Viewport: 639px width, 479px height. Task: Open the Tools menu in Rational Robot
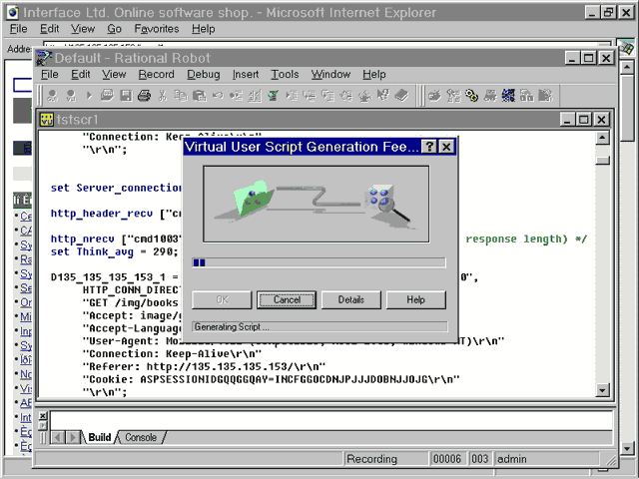[285, 74]
